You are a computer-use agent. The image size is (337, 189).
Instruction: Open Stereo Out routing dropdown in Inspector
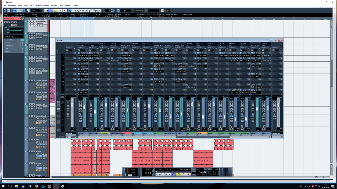pos(14,36)
